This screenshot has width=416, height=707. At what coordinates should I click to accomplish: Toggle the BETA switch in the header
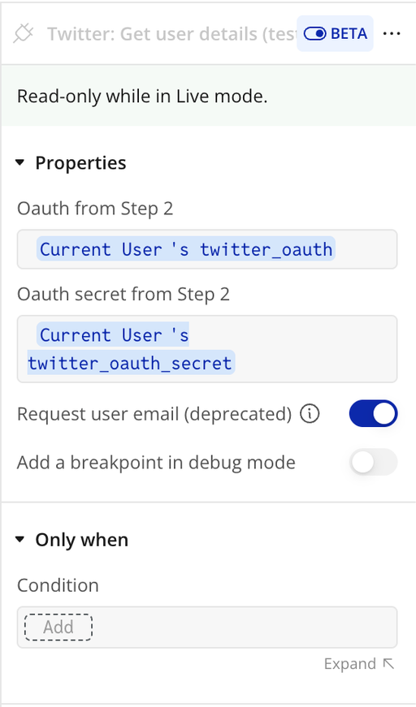click(x=314, y=34)
